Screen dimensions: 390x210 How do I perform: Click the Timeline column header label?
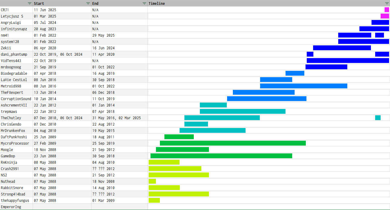click(x=157, y=4)
